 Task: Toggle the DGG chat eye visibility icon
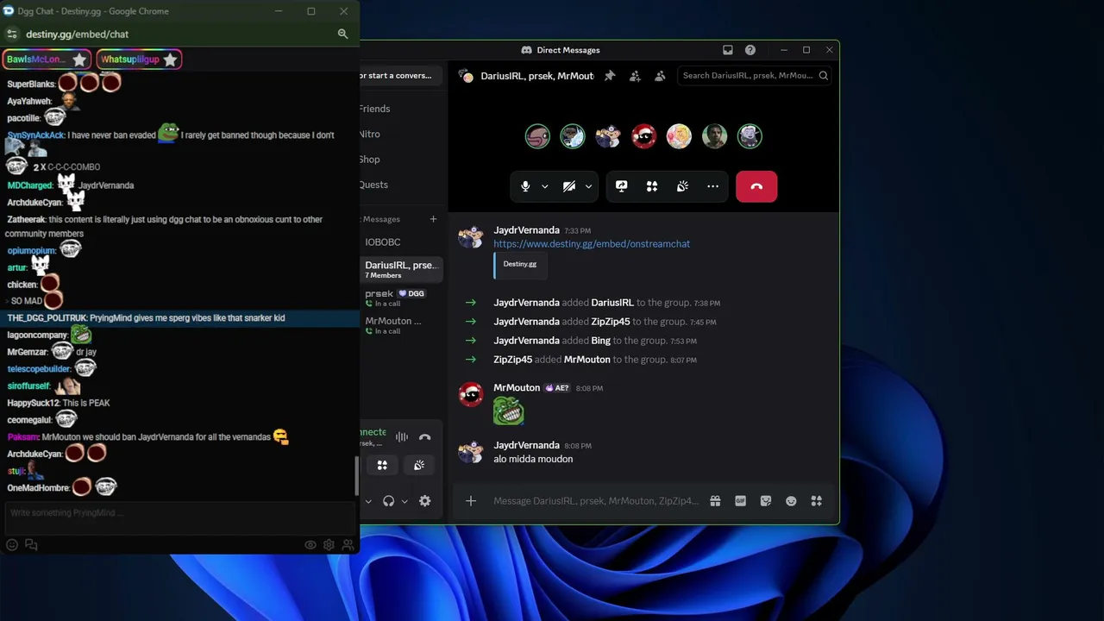click(x=310, y=545)
